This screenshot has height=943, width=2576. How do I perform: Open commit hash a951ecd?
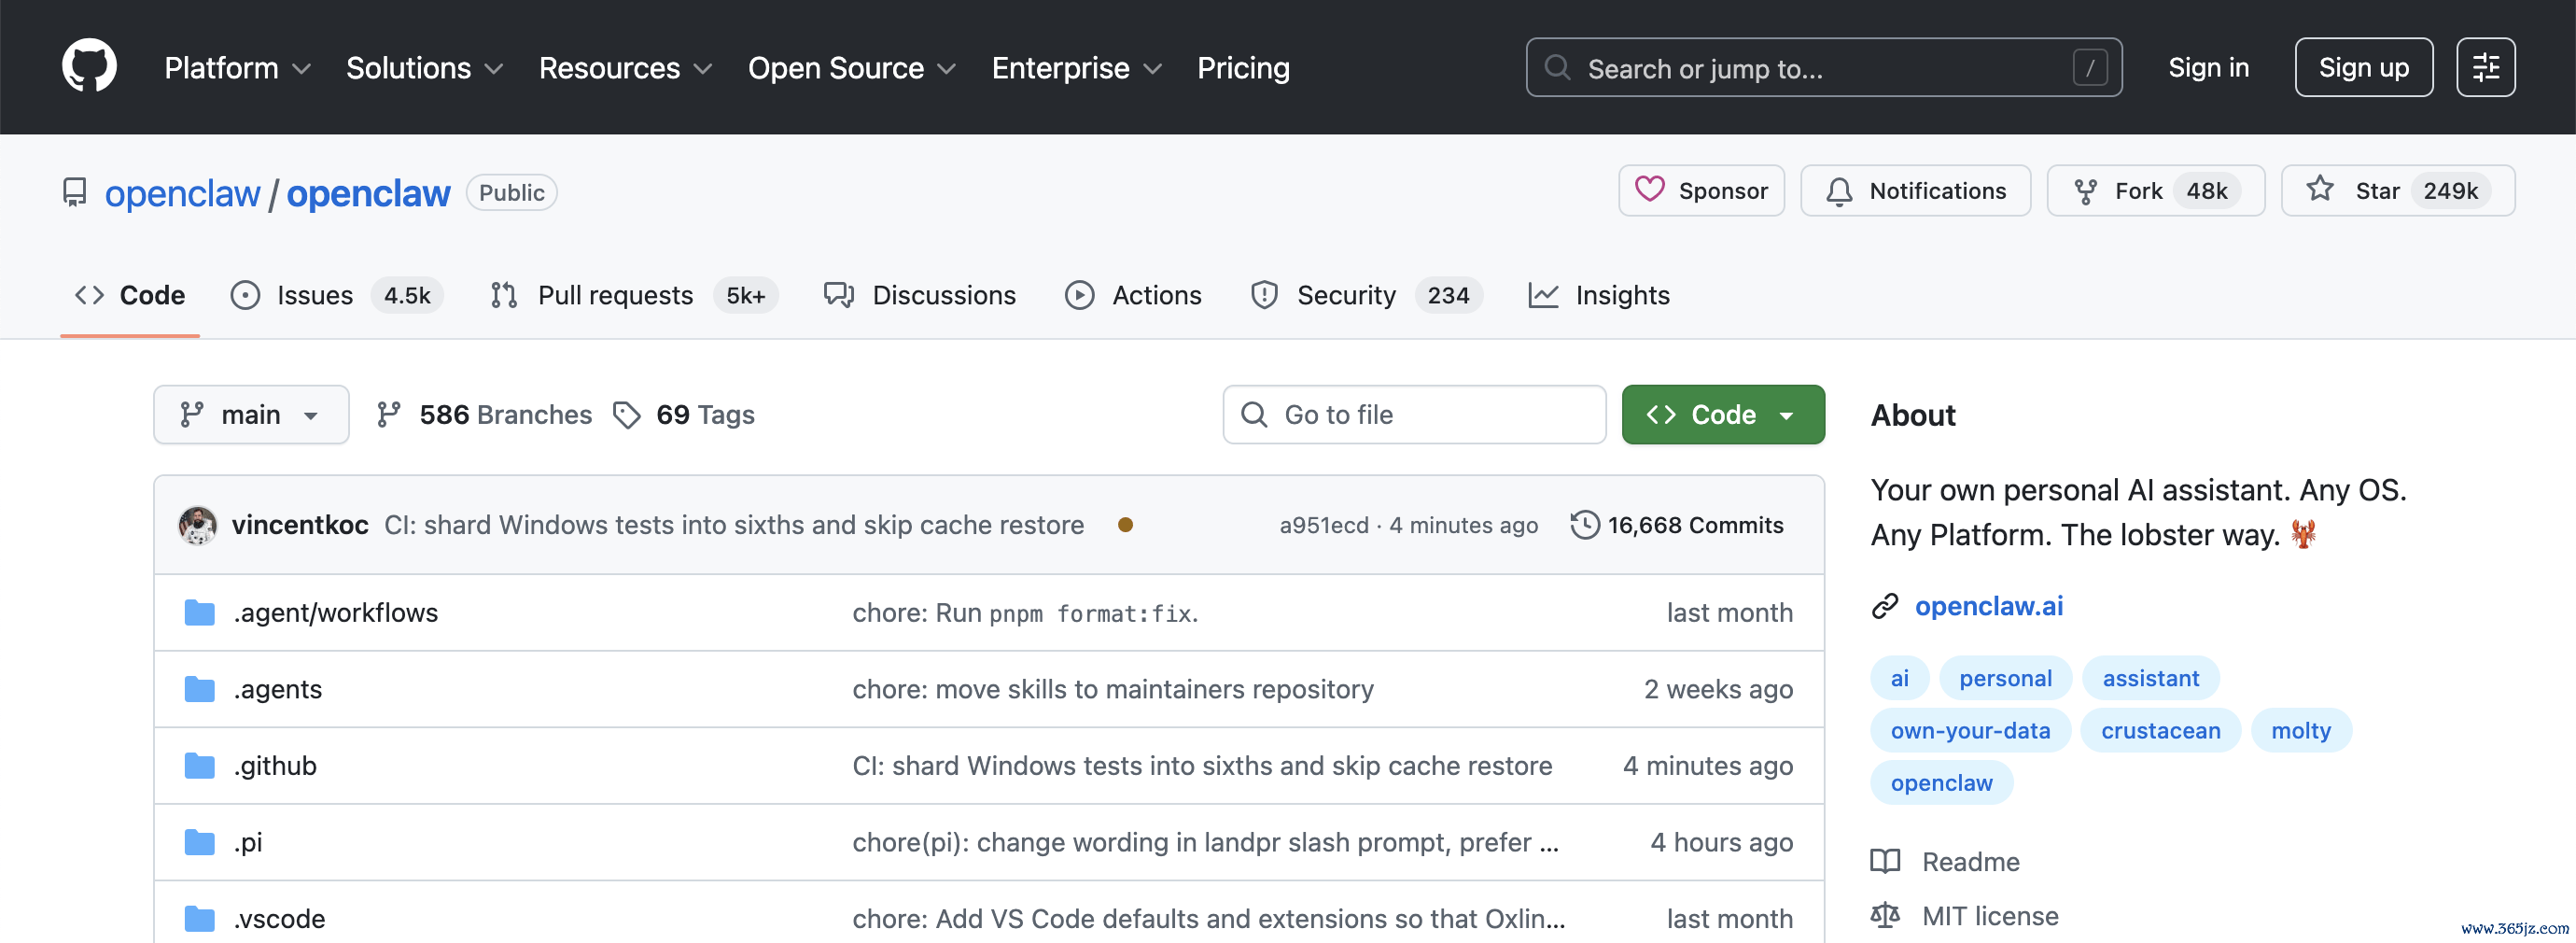pyautogui.click(x=1324, y=525)
